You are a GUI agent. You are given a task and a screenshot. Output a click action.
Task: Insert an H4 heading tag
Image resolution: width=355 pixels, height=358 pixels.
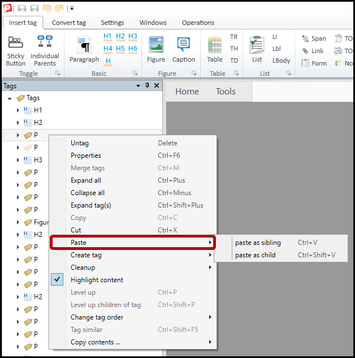(x=107, y=49)
